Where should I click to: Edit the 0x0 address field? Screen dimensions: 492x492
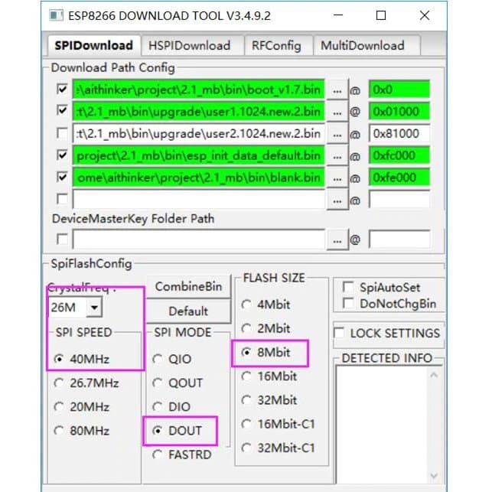(399, 90)
